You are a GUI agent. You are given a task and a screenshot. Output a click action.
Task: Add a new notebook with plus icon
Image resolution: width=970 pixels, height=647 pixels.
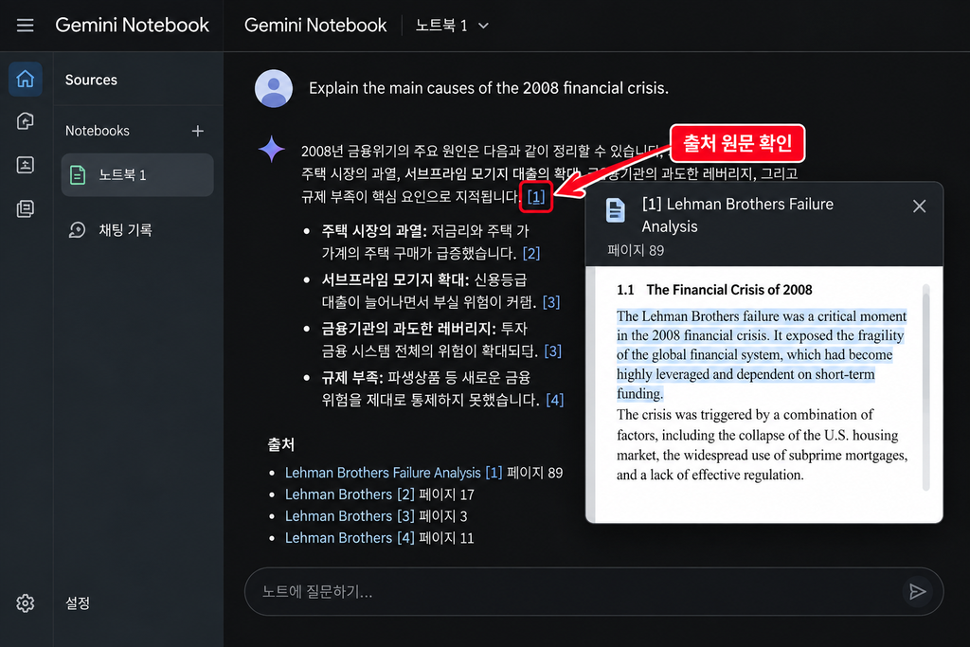tap(197, 131)
